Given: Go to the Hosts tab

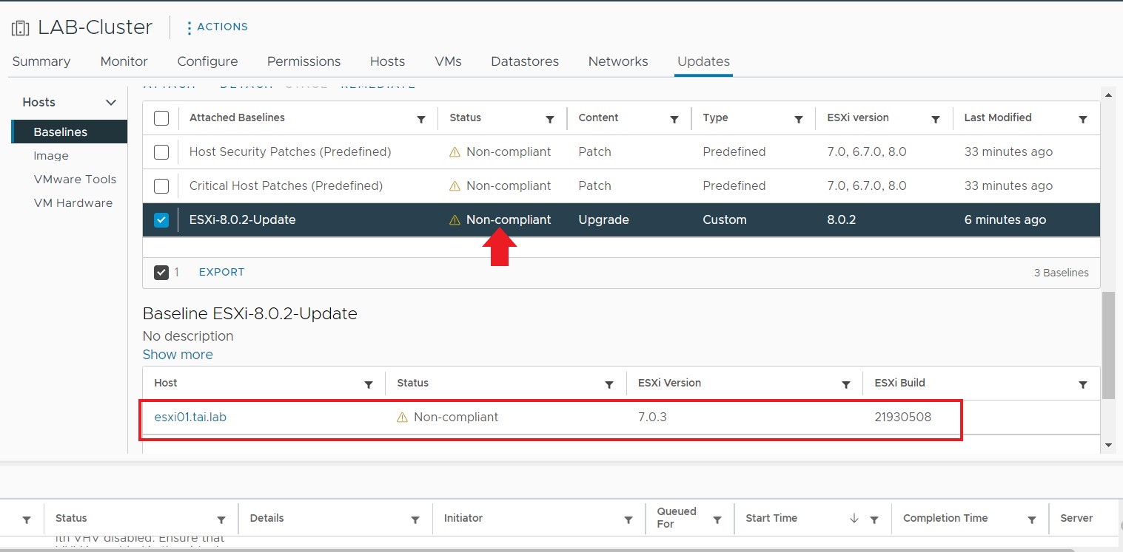Looking at the screenshot, I should tap(387, 61).
